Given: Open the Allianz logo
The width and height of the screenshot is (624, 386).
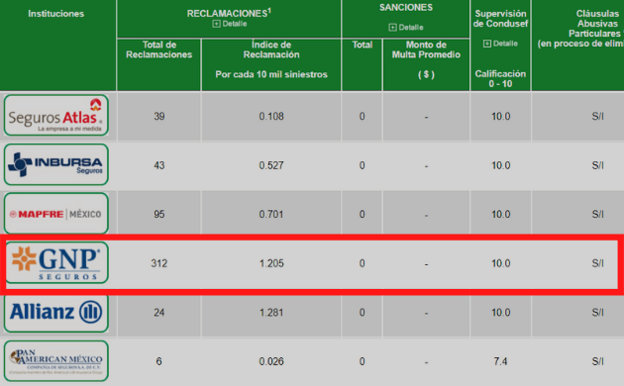Looking at the screenshot, I should tap(56, 312).
